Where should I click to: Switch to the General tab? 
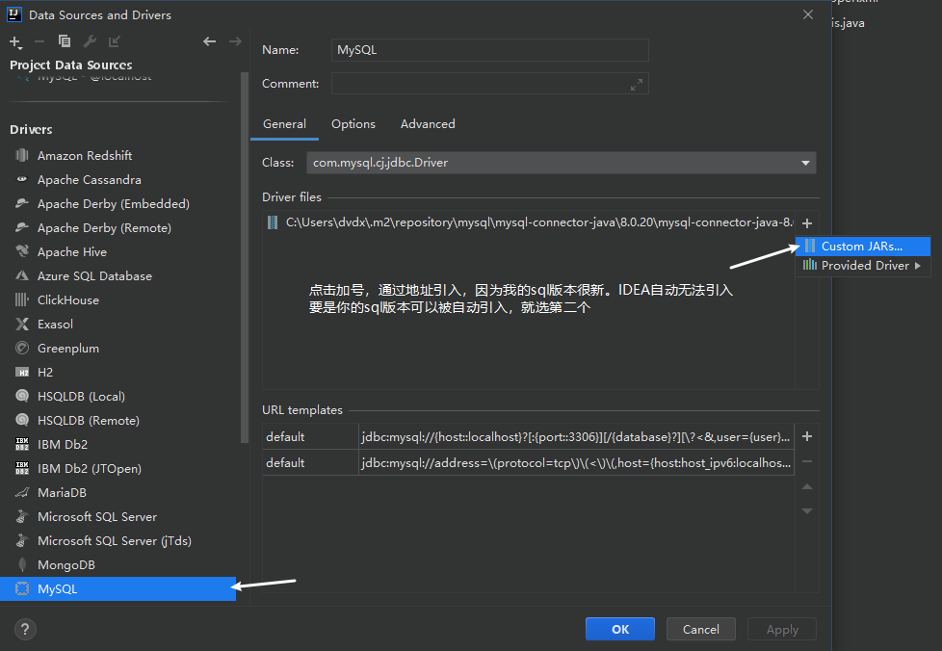284,123
